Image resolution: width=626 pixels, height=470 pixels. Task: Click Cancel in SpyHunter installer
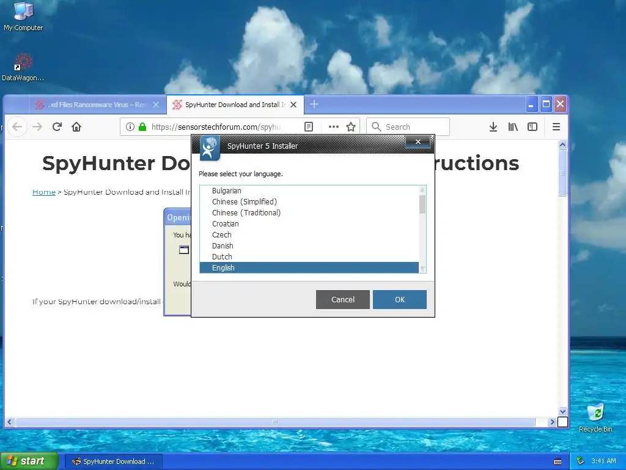(342, 299)
